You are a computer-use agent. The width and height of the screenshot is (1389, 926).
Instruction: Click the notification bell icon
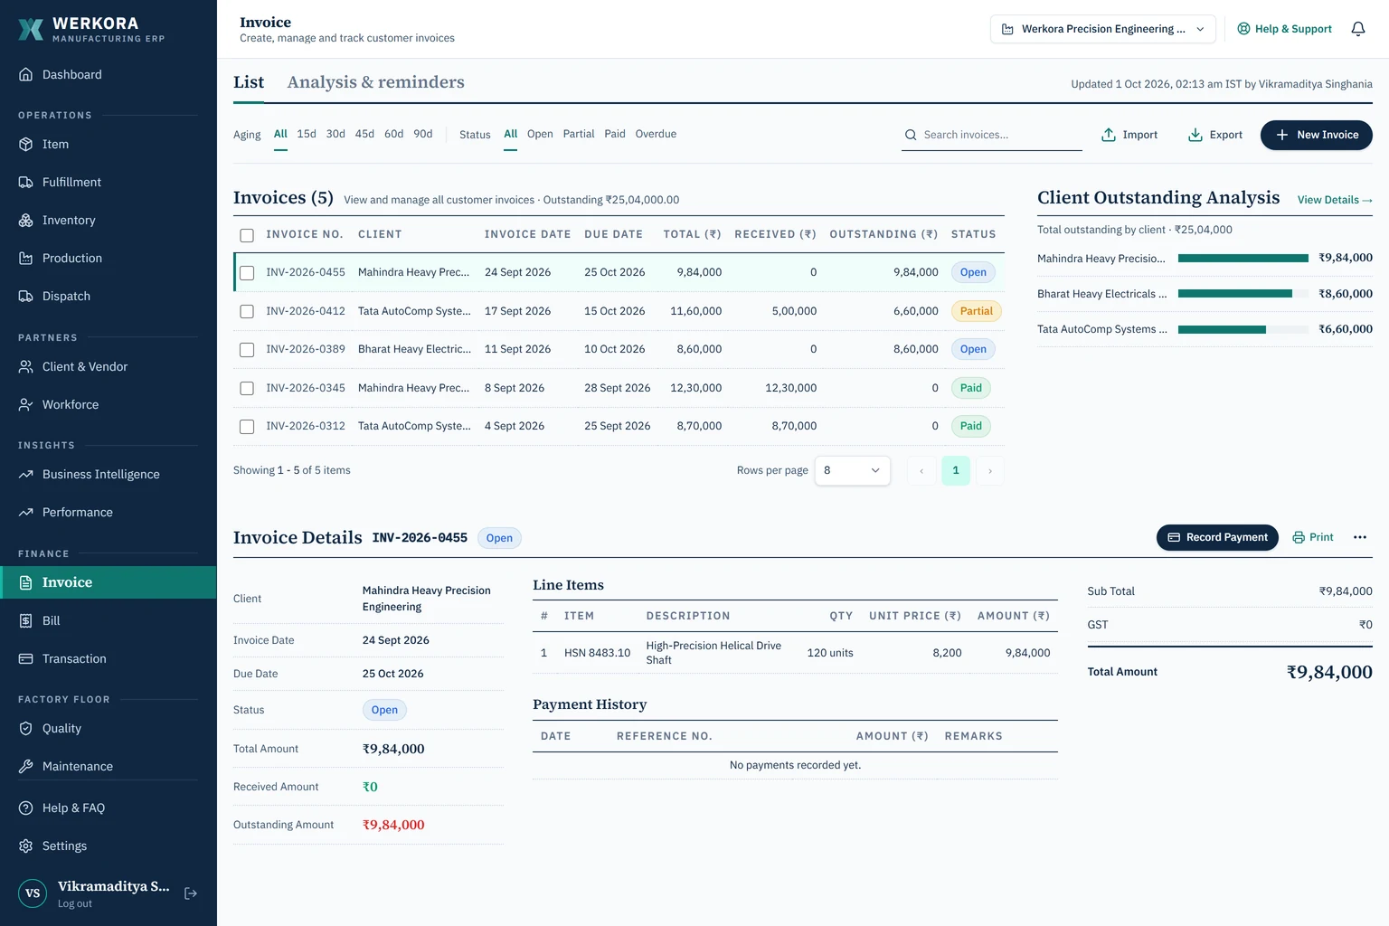click(x=1357, y=29)
